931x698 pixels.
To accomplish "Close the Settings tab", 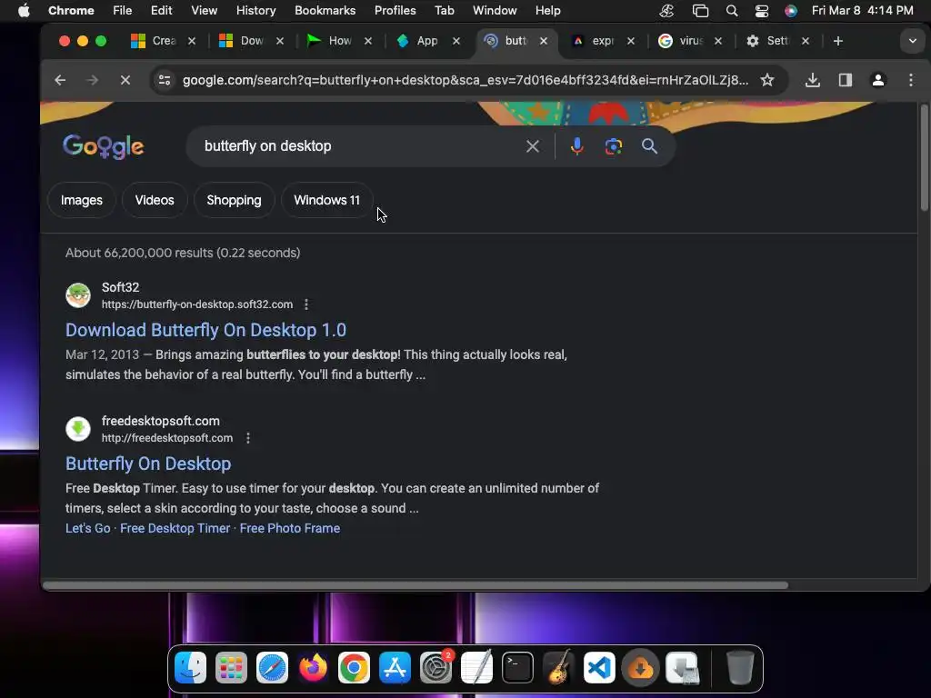I will click(x=806, y=41).
